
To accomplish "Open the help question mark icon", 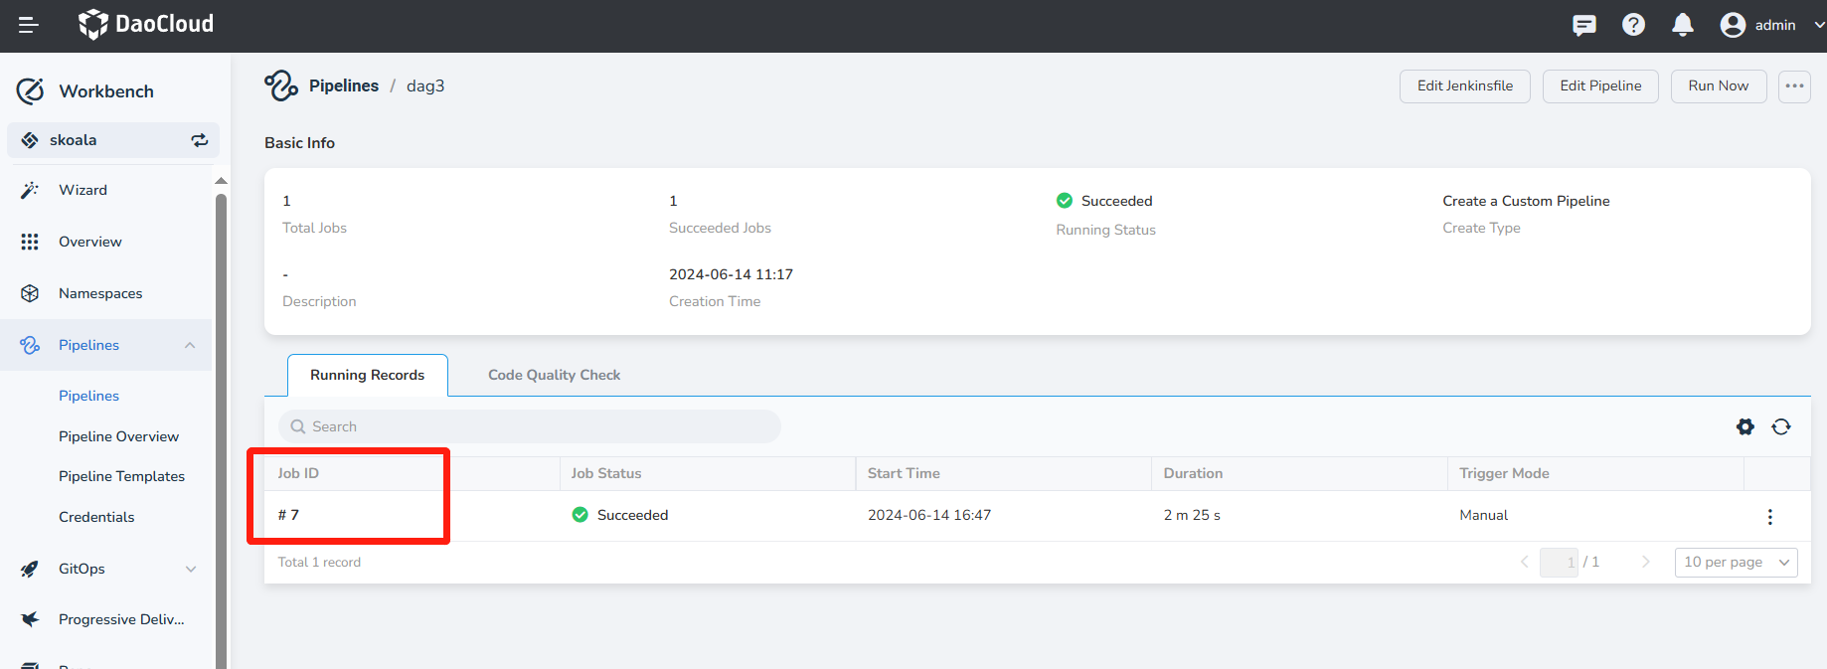I will coord(1633,25).
